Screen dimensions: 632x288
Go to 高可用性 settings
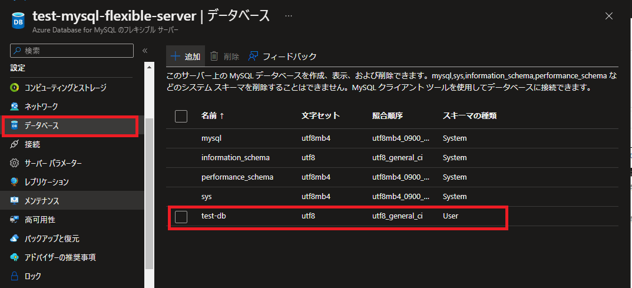coord(40,220)
